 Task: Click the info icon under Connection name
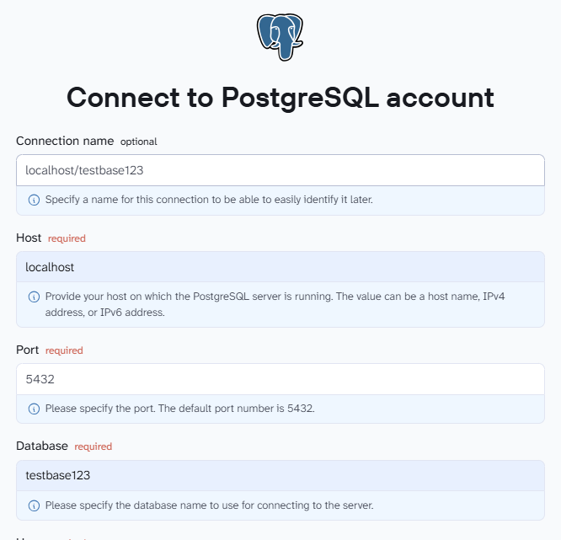click(34, 200)
